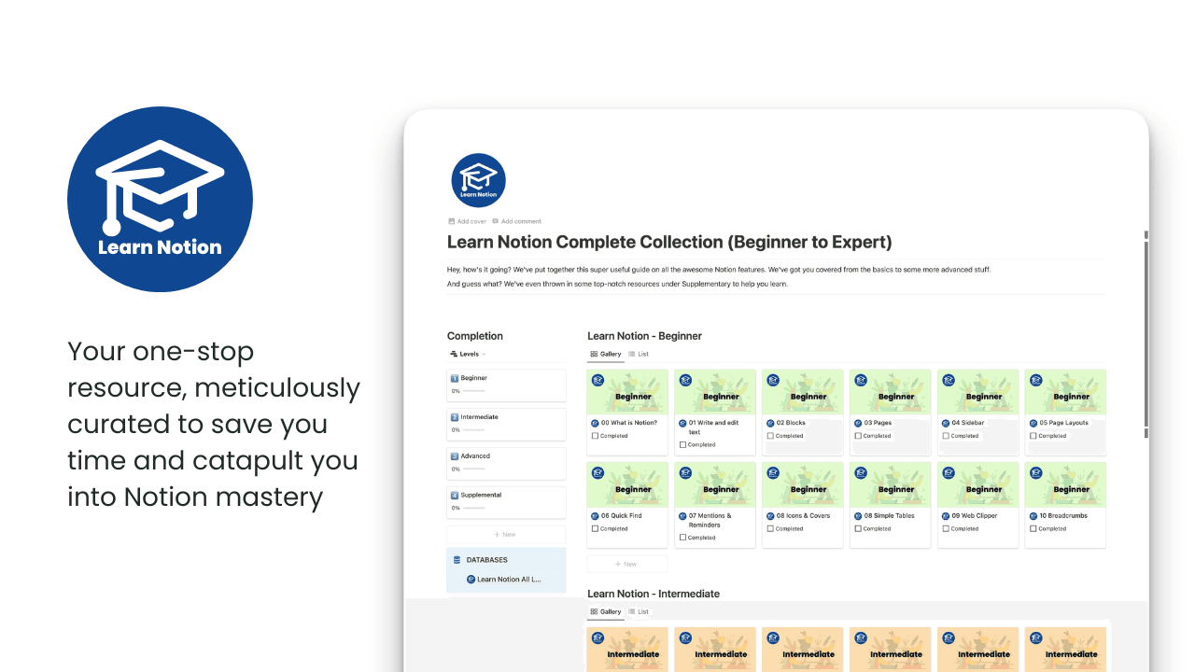Click the number 3 icon on the Advanced level card
This screenshot has height=672, width=1195.
pos(455,456)
